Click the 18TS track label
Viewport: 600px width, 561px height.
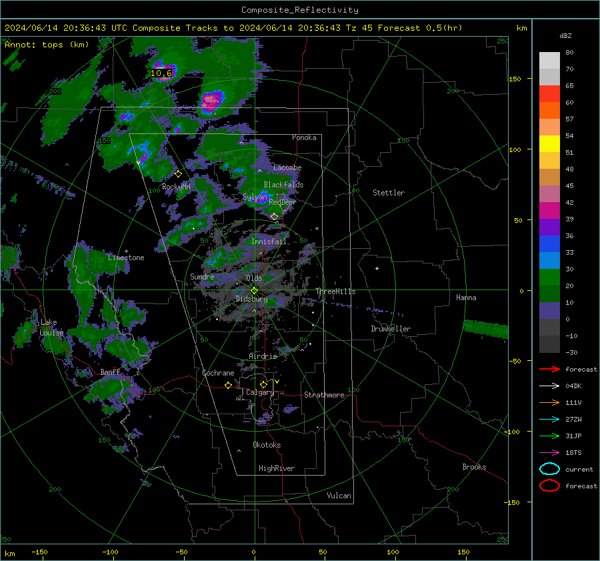coord(573,453)
